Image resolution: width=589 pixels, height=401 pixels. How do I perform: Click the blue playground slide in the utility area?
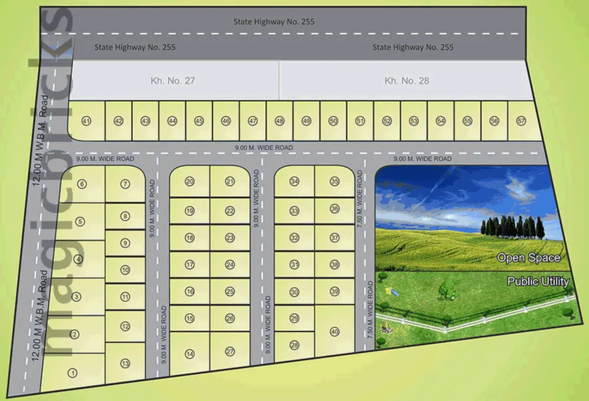(392, 292)
